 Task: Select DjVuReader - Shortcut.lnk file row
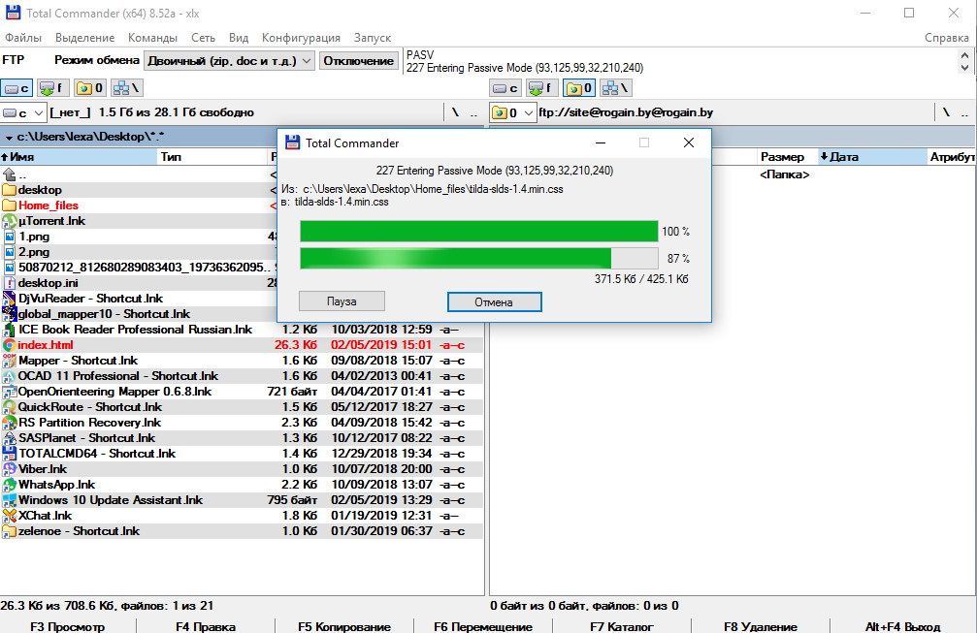(x=139, y=299)
